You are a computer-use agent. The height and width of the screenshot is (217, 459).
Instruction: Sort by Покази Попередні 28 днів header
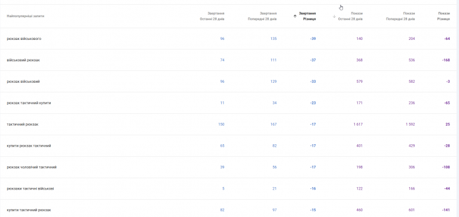[x=400, y=16]
